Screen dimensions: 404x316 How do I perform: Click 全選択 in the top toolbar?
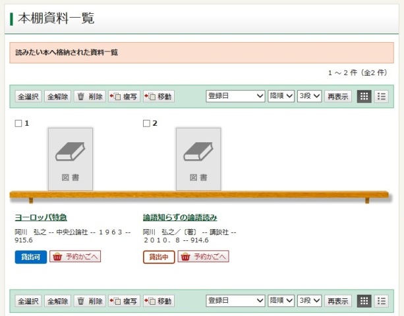(28, 97)
